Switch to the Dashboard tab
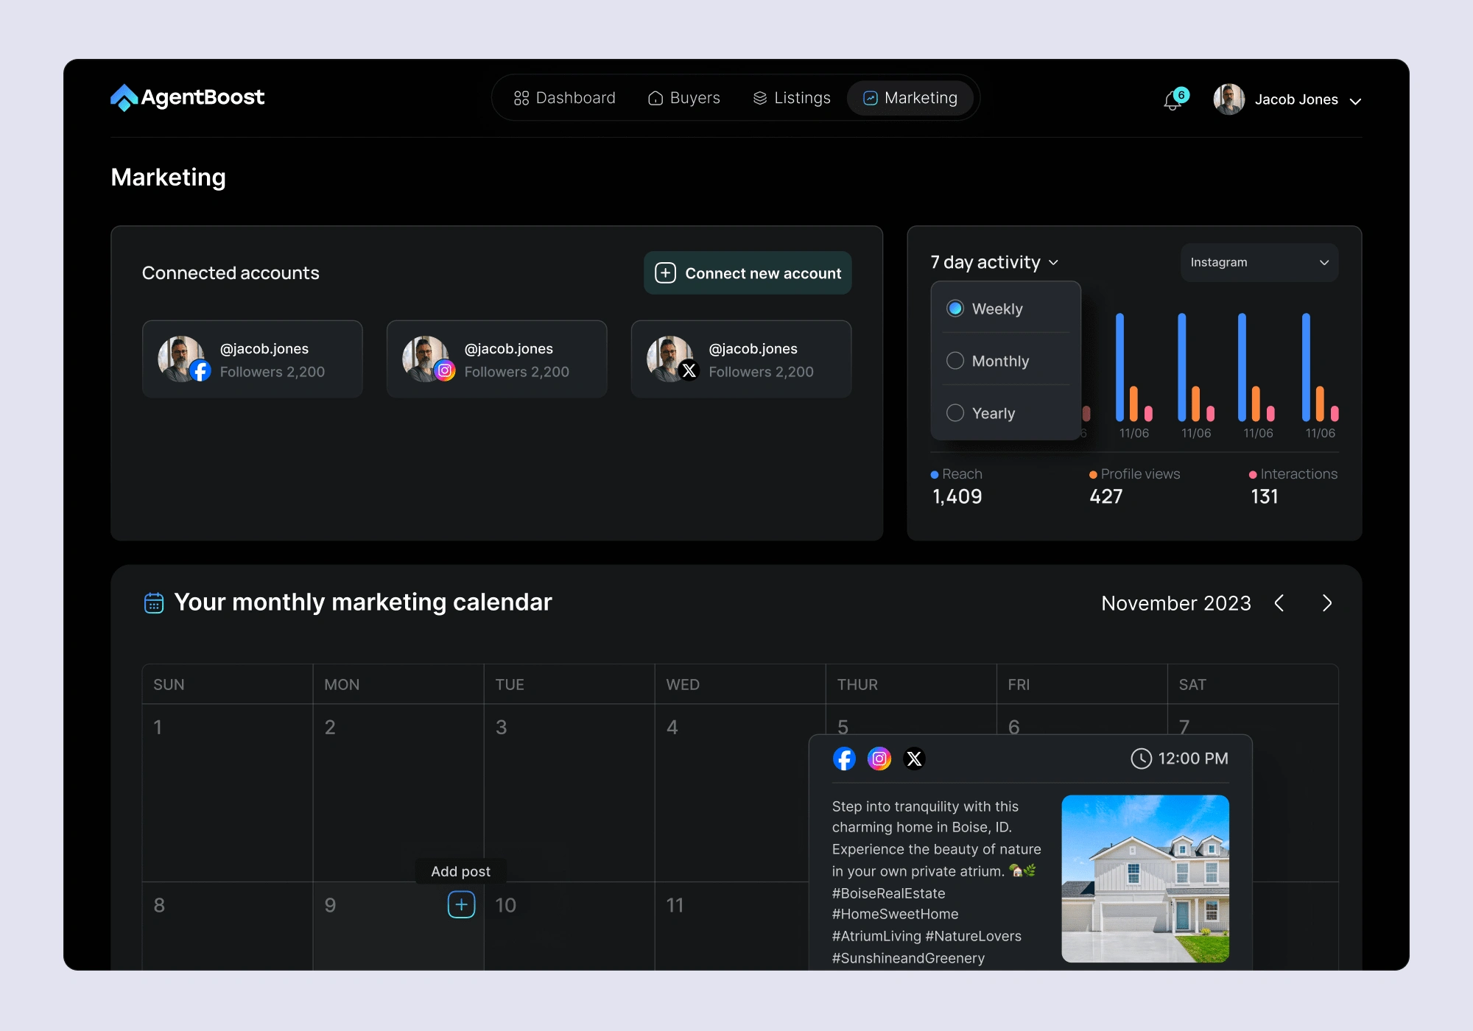1473x1031 pixels. pos(564,98)
